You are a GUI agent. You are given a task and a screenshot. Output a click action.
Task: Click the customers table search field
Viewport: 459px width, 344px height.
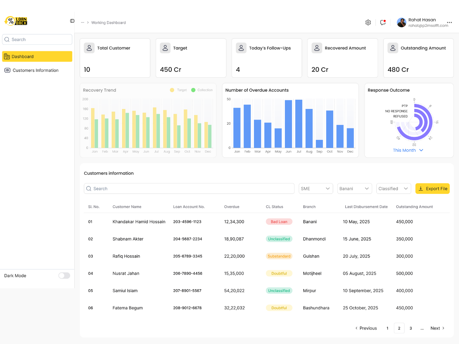click(189, 188)
